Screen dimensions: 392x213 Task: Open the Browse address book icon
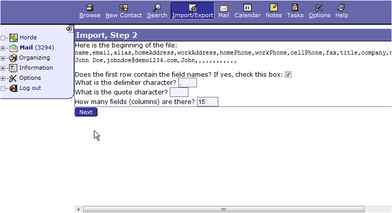click(x=90, y=8)
